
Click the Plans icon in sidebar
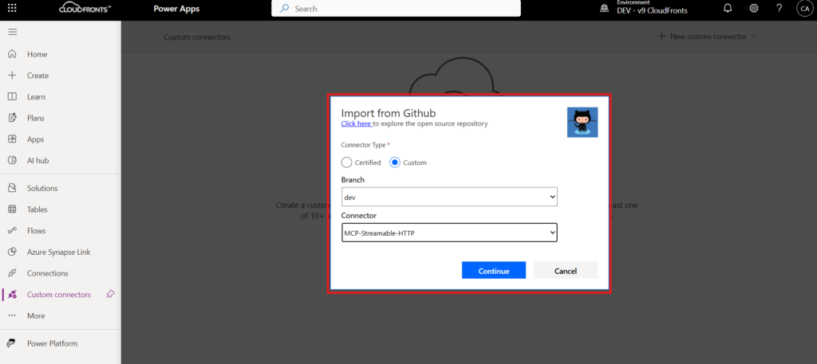[x=13, y=118]
